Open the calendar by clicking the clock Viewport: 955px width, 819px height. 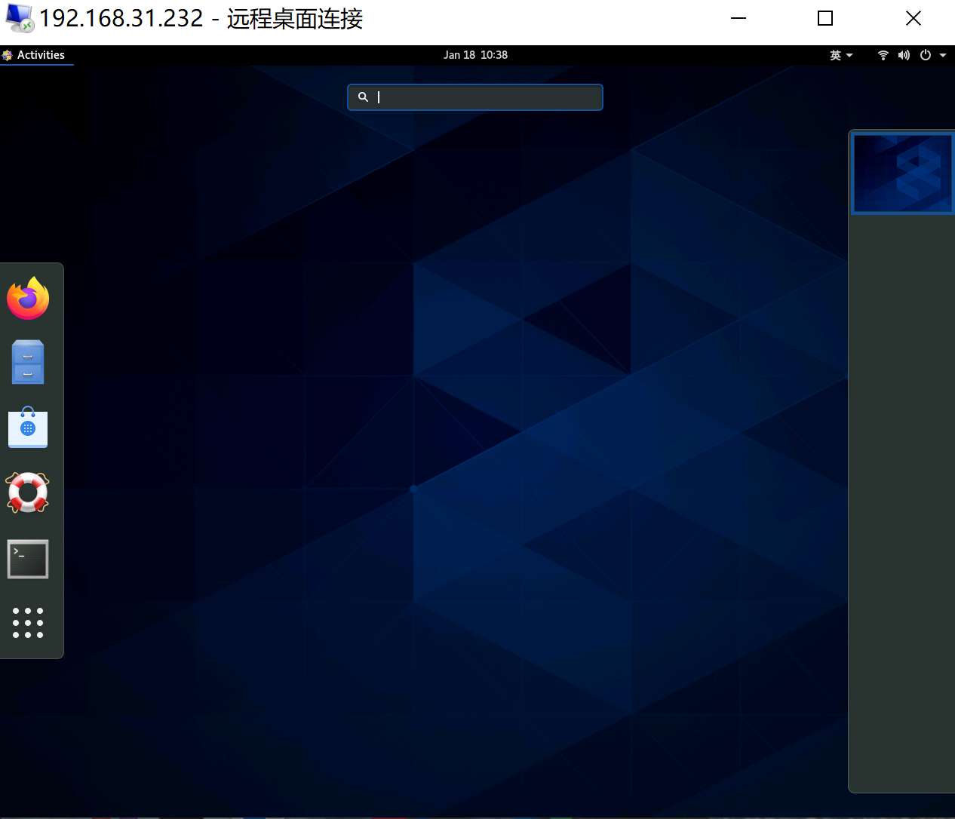(475, 54)
